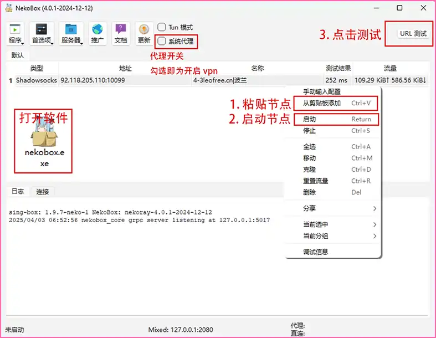436x338 pixels.
Task: Open the 程序 program menu icon
Action: 15,34
